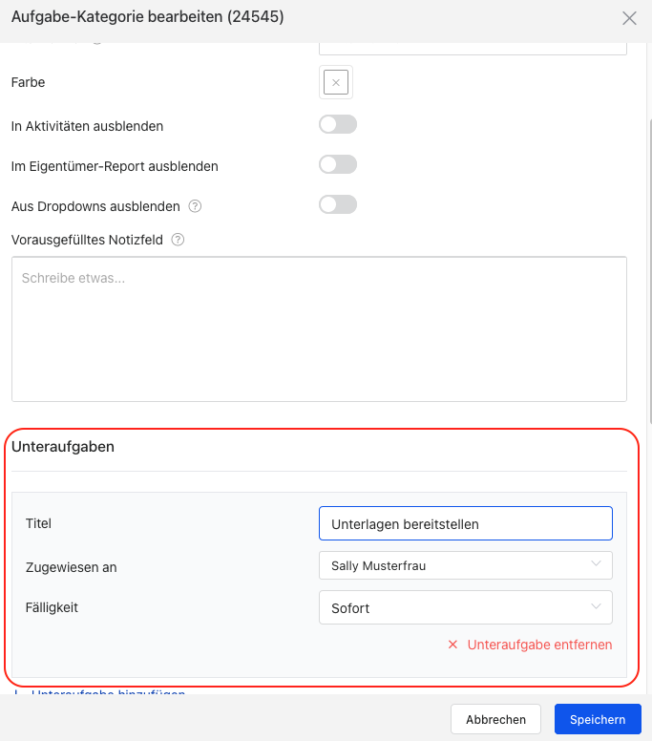Click the red X icon before Unteraufgabe entfernen
The width and height of the screenshot is (652, 741).
pyautogui.click(x=453, y=645)
